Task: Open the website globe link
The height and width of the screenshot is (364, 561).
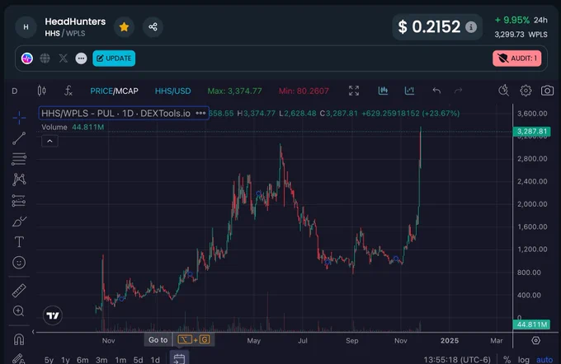Action: [45, 58]
